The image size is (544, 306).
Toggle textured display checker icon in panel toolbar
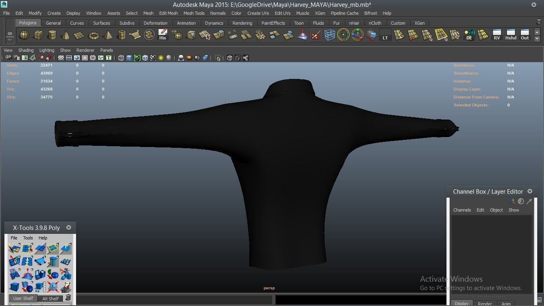(x=153, y=58)
